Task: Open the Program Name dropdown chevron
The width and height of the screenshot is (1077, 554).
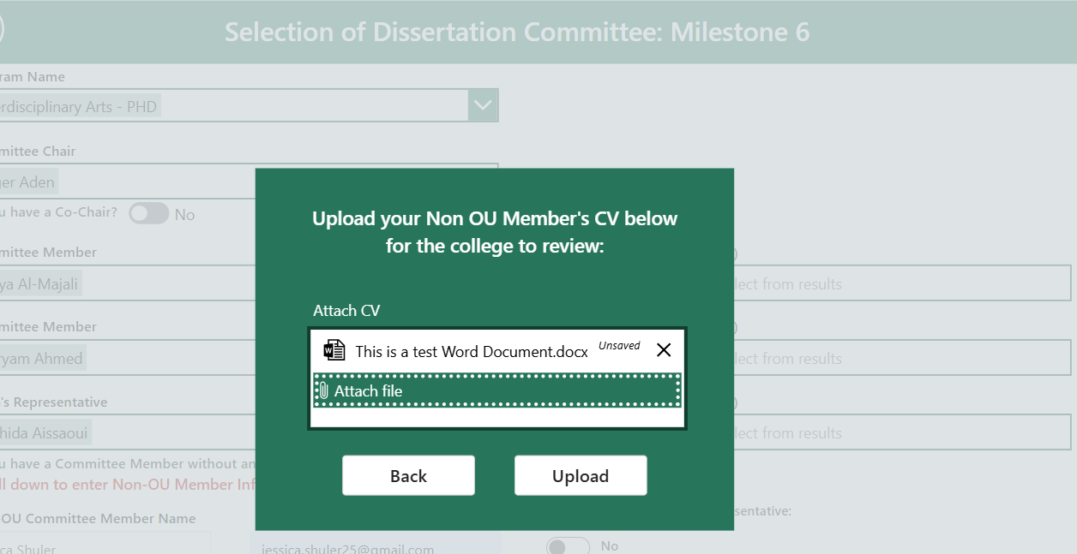Action: coord(482,105)
